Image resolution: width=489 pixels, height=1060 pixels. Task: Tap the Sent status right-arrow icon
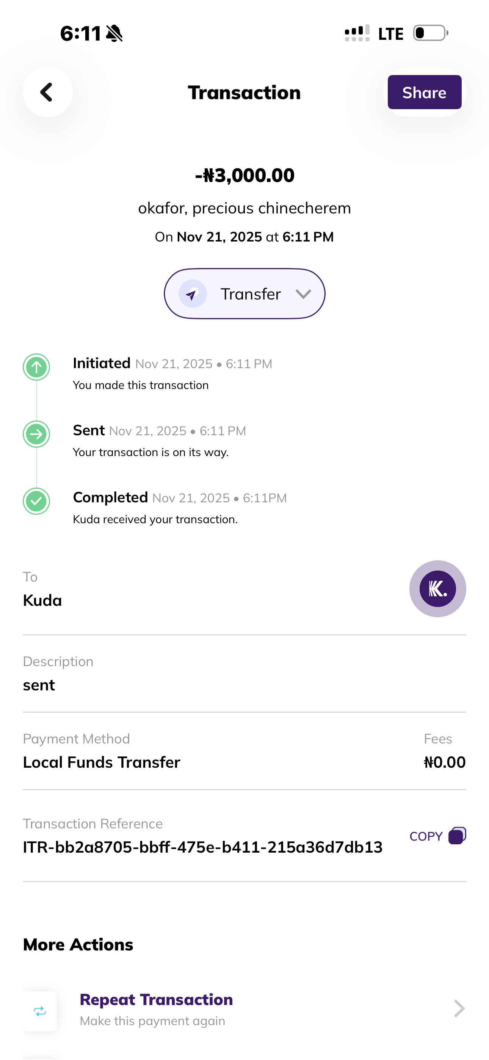[36, 434]
